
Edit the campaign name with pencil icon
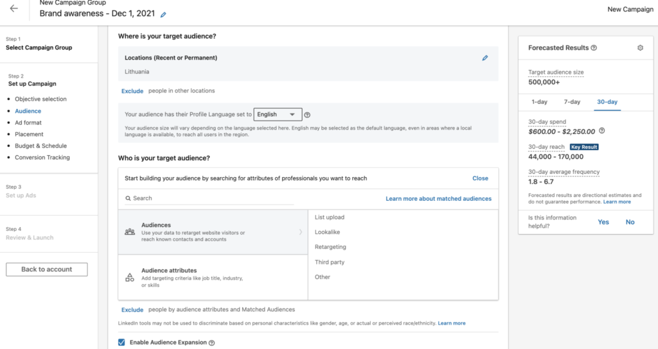click(x=163, y=14)
